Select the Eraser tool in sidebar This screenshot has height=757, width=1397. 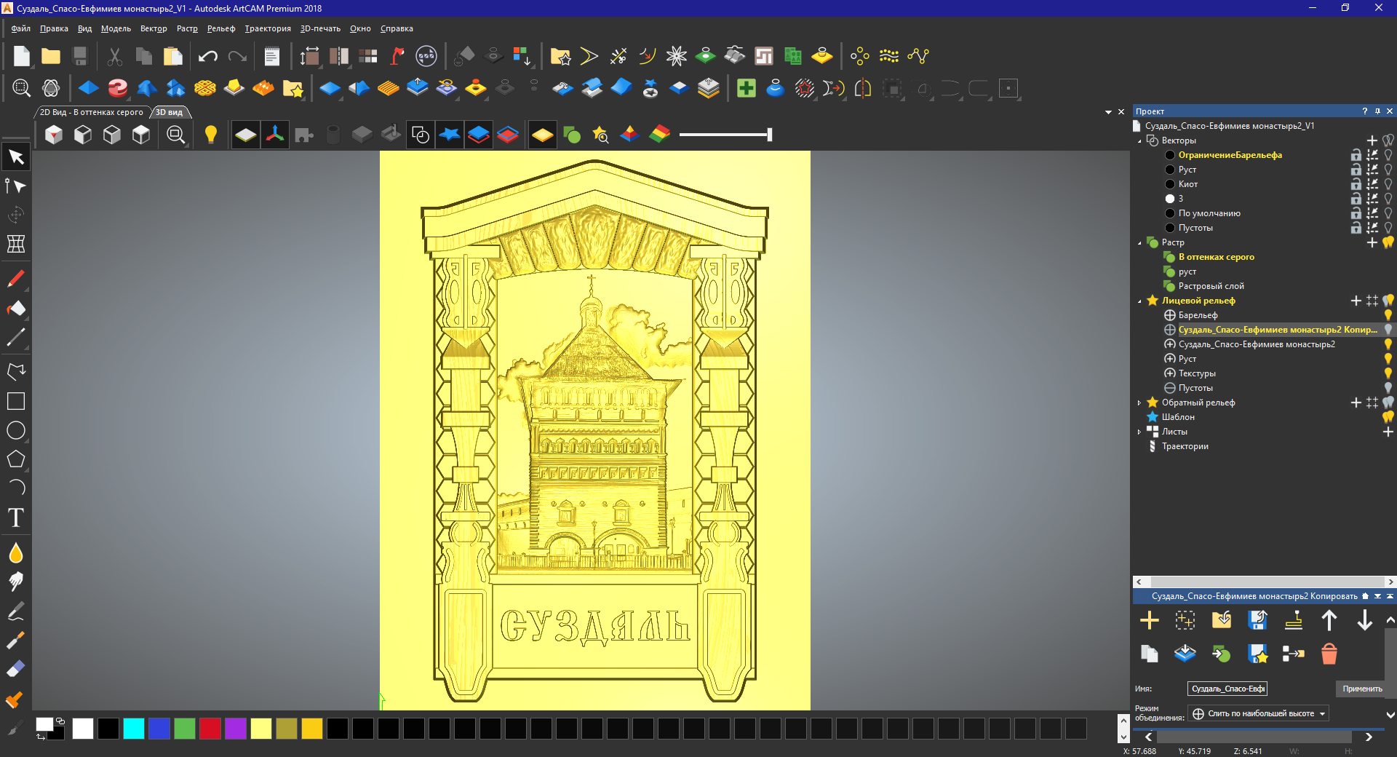click(16, 669)
